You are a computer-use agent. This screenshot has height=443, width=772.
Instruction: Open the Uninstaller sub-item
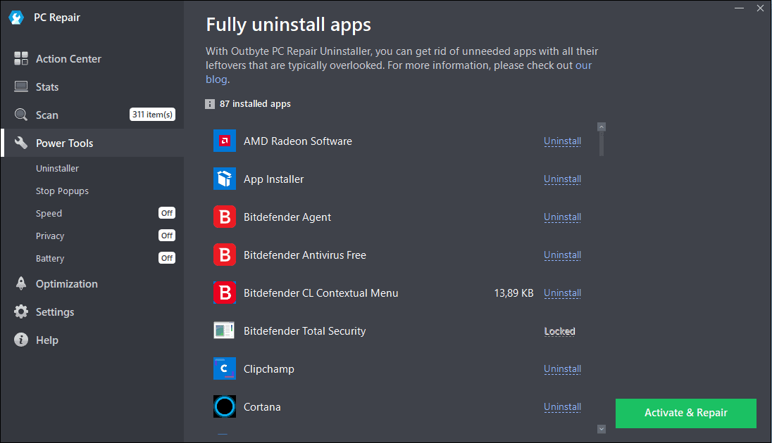(57, 168)
